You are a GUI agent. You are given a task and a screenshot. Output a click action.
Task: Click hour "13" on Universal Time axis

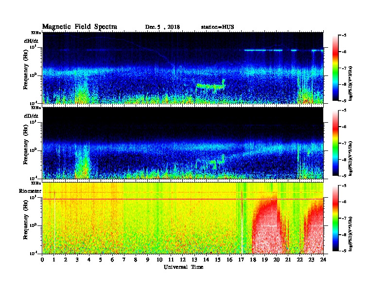click(194, 260)
